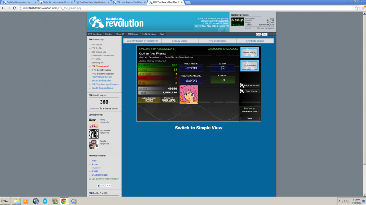Open the red FFR Tournament link
Screen dimensions: 366x205
[101, 66]
